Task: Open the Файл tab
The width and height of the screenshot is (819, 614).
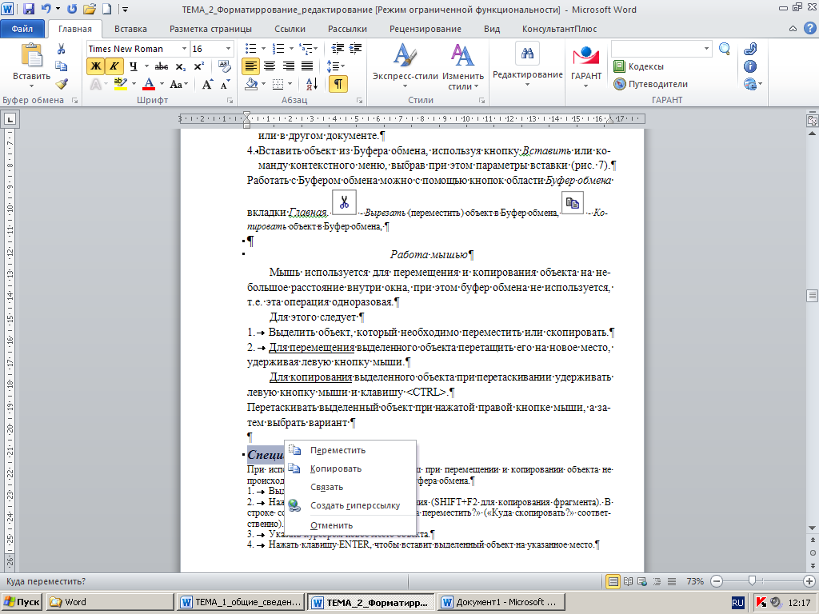Action: point(22,29)
